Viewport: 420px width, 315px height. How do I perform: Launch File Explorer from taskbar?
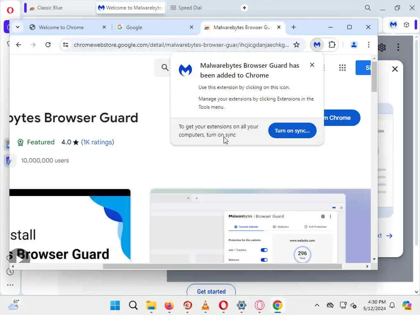pyautogui.click(x=151, y=305)
